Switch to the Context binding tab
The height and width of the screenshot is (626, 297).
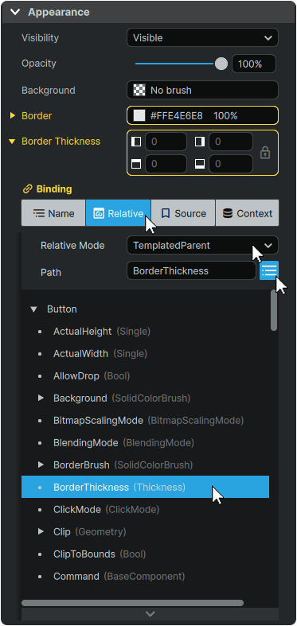248,213
